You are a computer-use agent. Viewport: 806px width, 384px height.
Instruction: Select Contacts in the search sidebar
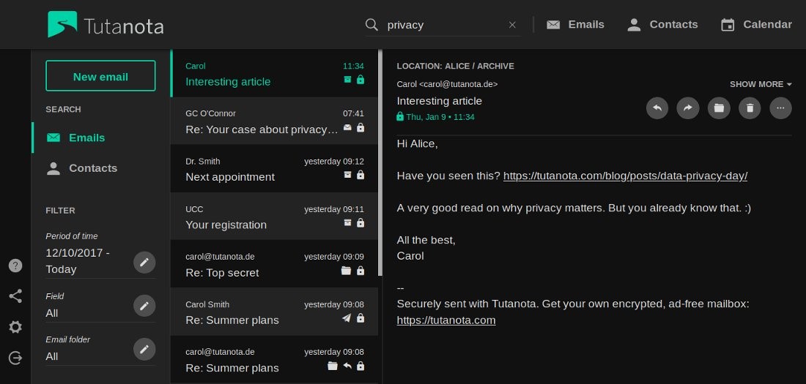[92, 168]
